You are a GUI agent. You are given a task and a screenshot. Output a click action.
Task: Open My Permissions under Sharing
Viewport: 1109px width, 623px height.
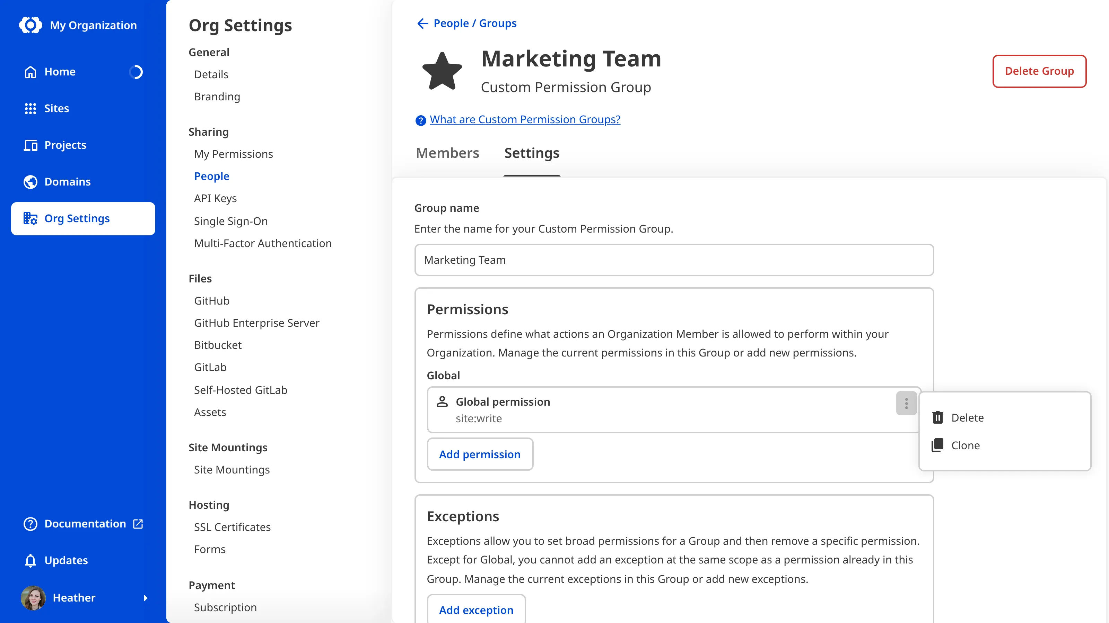pos(233,154)
